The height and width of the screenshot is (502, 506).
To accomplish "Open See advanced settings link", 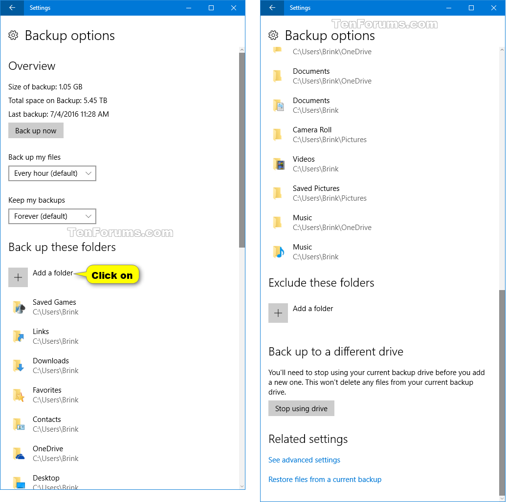I will click(304, 460).
